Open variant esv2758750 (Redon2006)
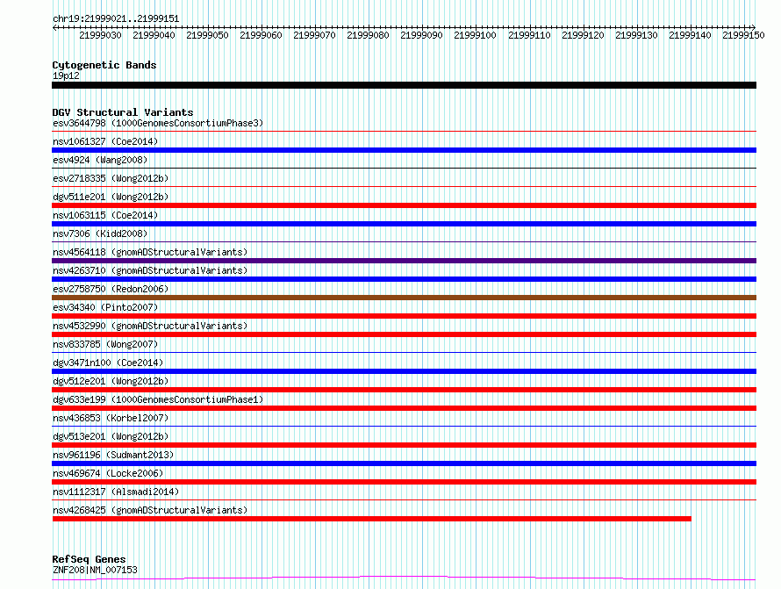Image resolution: width=781 pixels, height=589 pixels. pos(111,289)
